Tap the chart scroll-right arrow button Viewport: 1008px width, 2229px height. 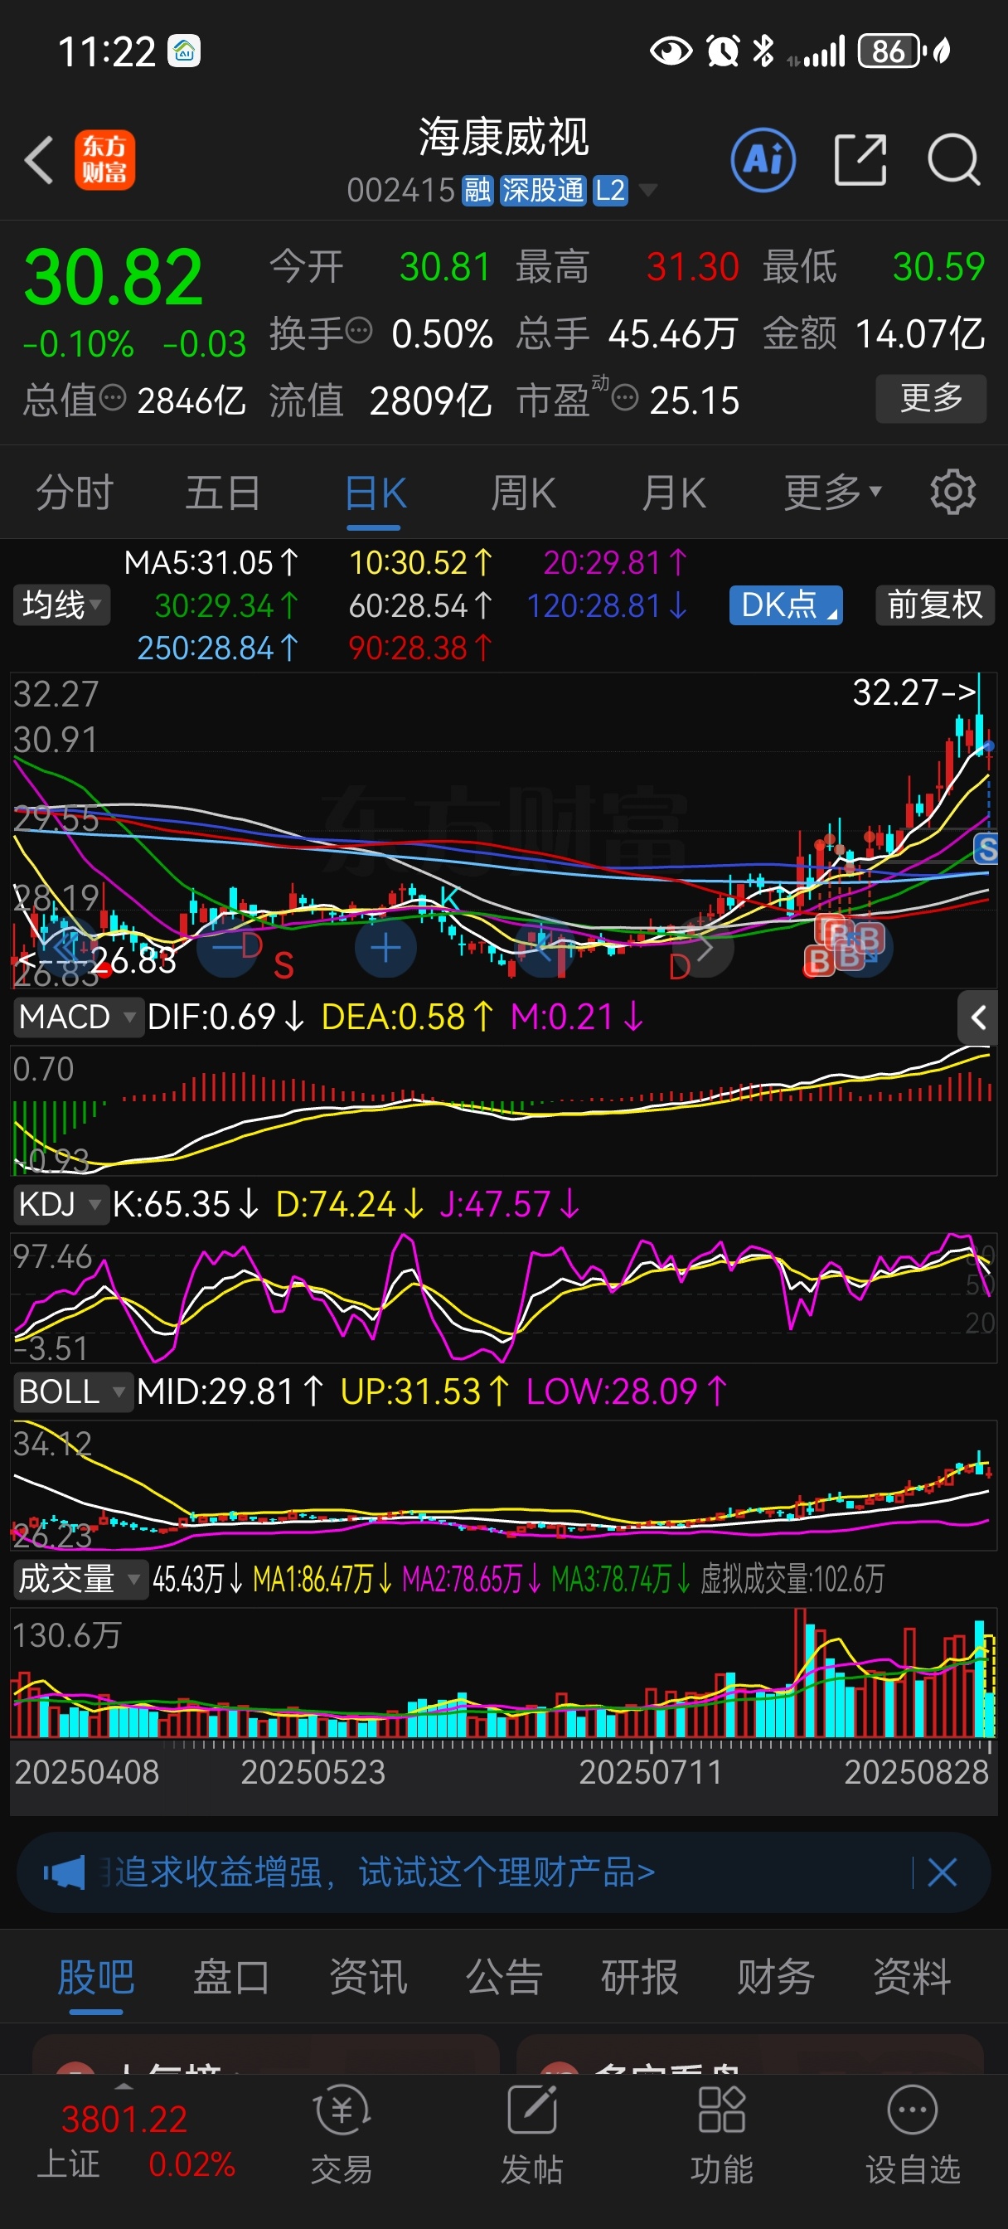[x=705, y=949]
